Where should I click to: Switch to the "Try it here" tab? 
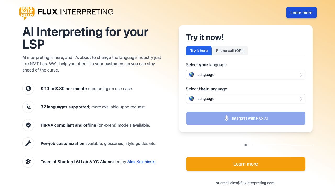[x=199, y=51]
